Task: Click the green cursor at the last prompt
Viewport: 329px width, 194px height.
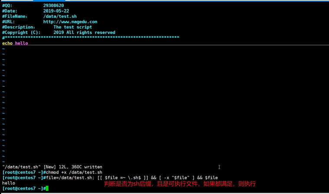Action: pyautogui.click(x=47, y=189)
